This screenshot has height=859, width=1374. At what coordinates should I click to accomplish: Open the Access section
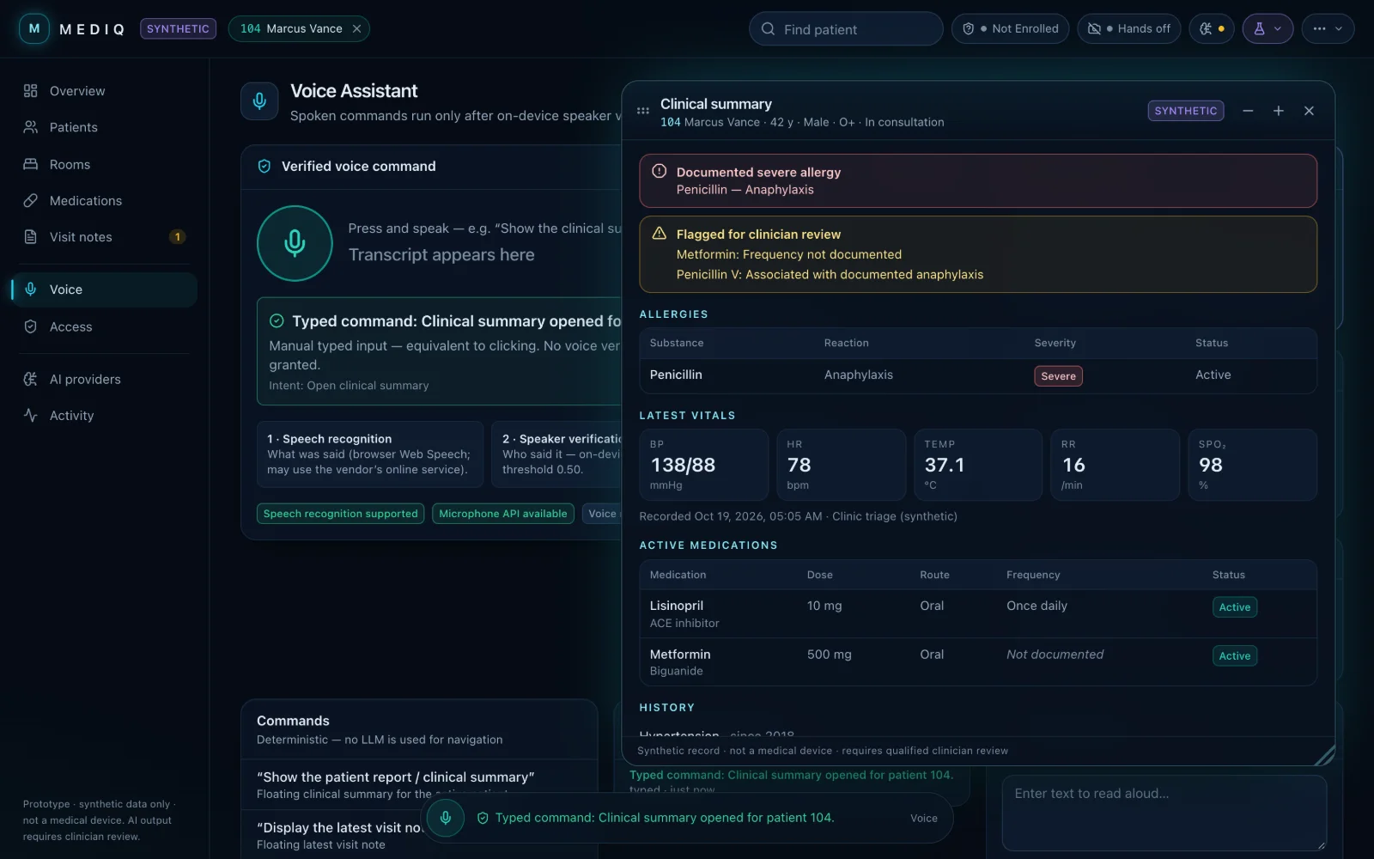(x=104, y=326)
